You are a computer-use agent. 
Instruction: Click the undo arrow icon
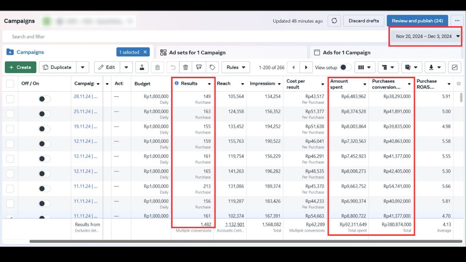point(173,67)
